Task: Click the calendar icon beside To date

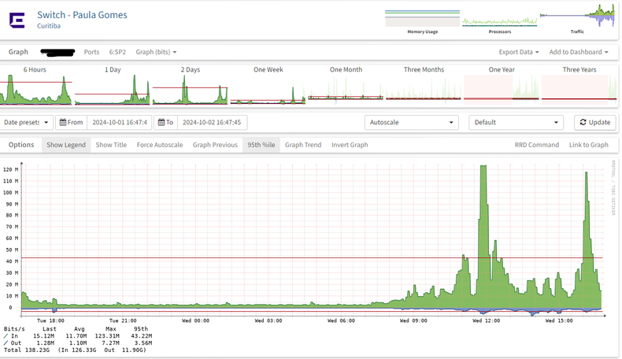Action: tap(161, 123)
